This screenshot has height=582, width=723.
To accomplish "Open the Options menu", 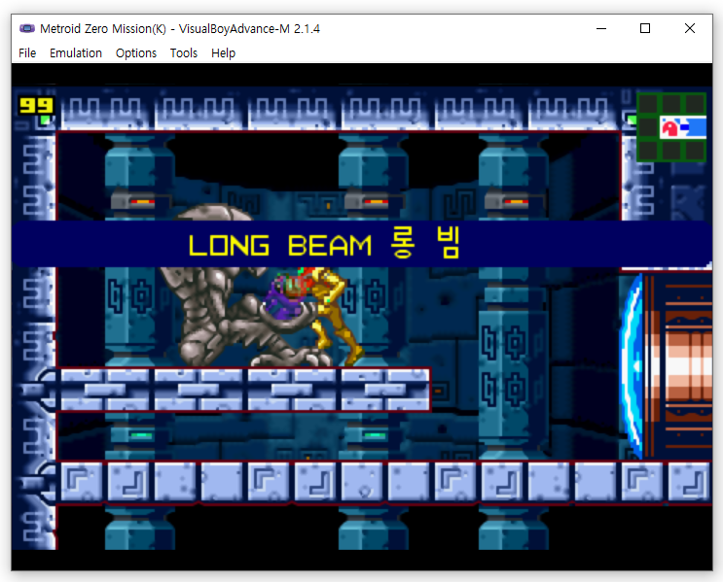I will [136, 53].
